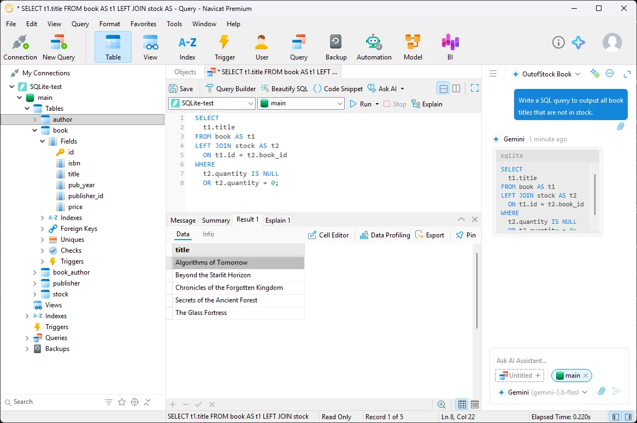
Task: Expand the stock table node
Action: tap(34, 294)
